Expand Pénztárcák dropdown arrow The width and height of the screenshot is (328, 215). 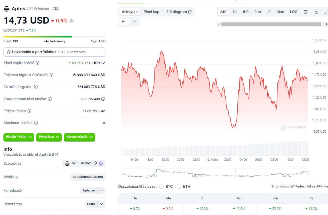pyautogui.click(x=101, y=204)
